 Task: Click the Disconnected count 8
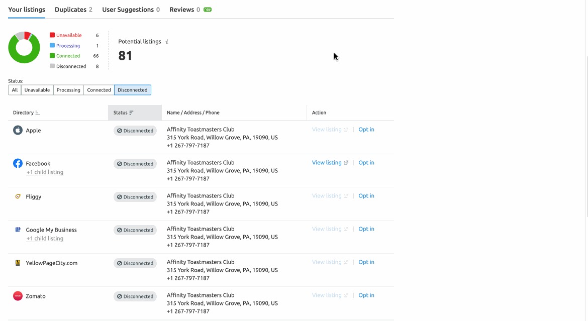pyautogui.click(x=97, y=66)
